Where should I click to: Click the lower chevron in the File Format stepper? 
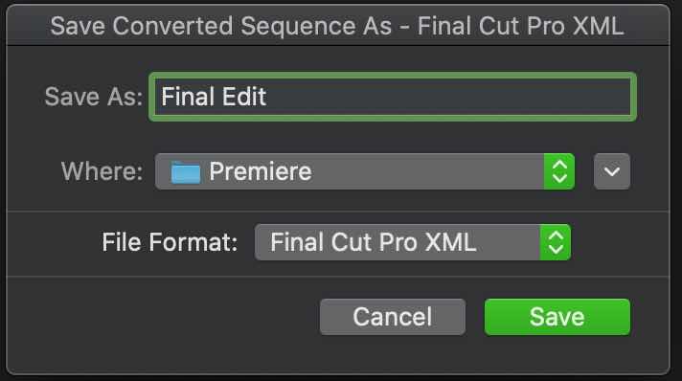[556, 249]
